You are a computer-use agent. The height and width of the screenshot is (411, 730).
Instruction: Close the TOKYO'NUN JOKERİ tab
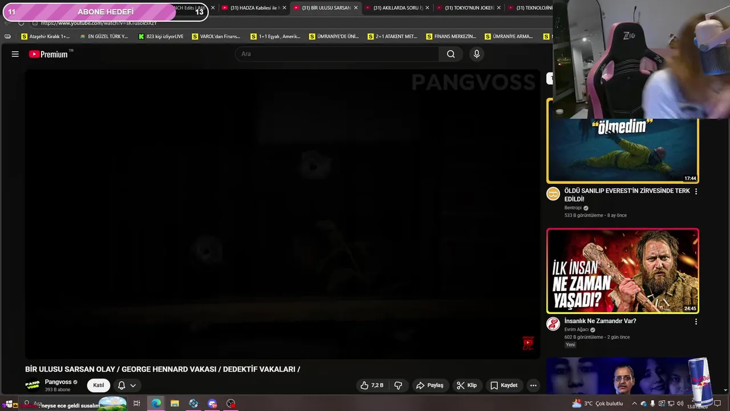[x=498, y=8]
